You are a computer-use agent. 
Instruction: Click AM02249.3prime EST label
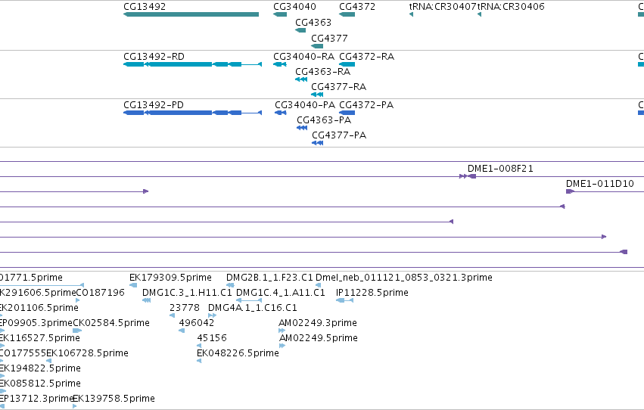pos(318,323)
